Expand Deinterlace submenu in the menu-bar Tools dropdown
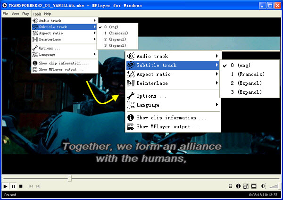The height and width of the screenshot is (200, 283). pos(65,39)
